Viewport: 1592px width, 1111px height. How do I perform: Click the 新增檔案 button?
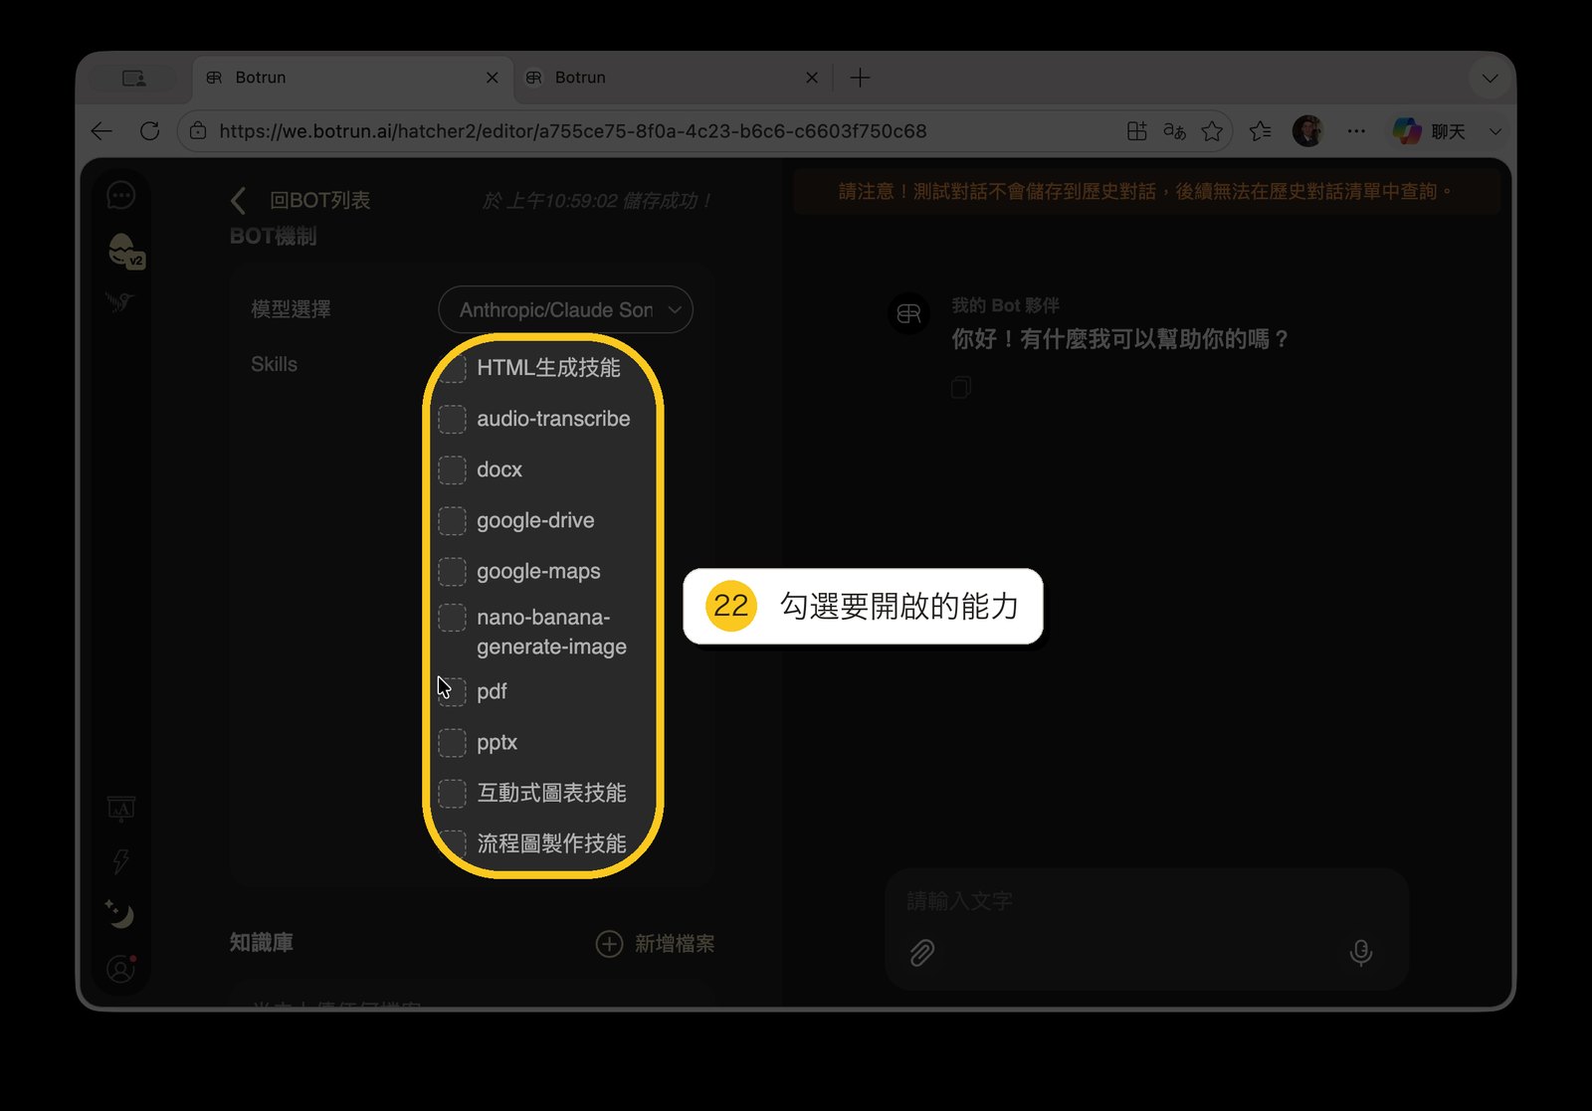point(656,943)
